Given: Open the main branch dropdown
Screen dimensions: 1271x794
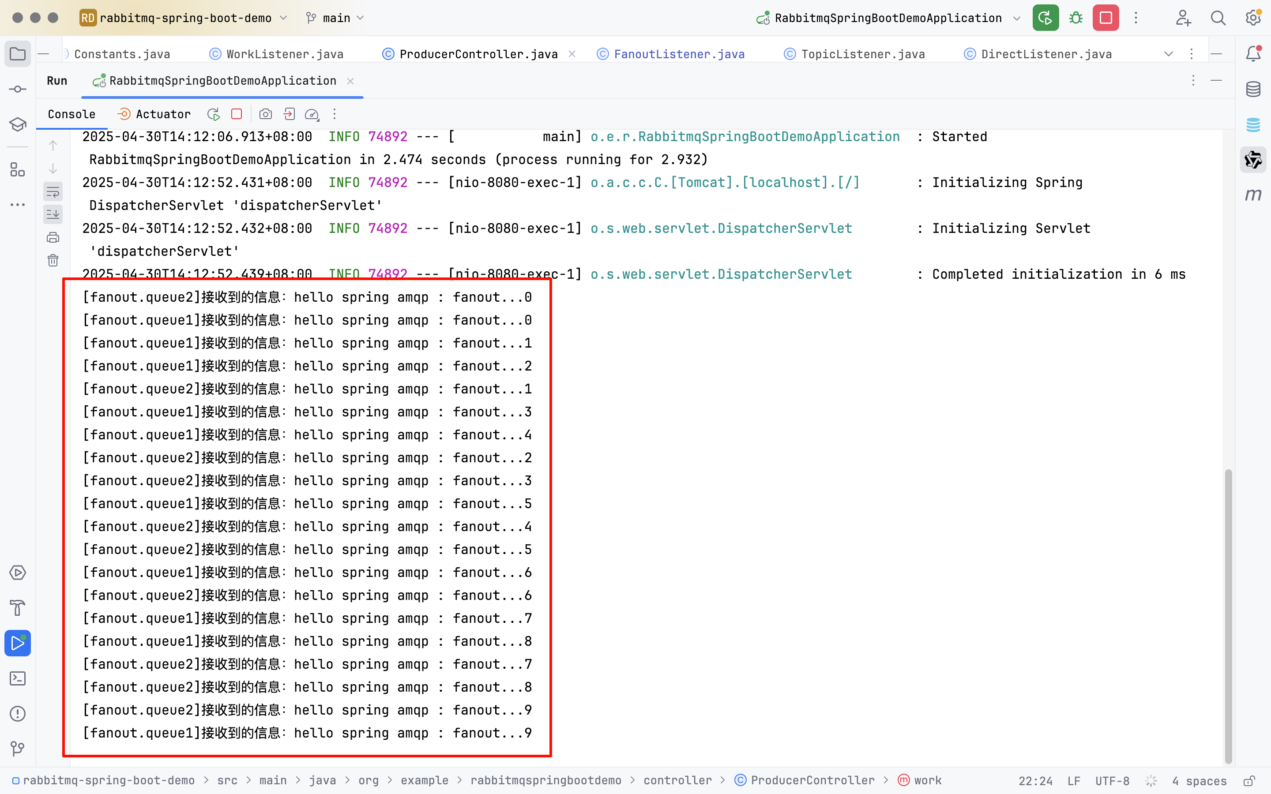Looking at the screenshot, I should (336, 18).
